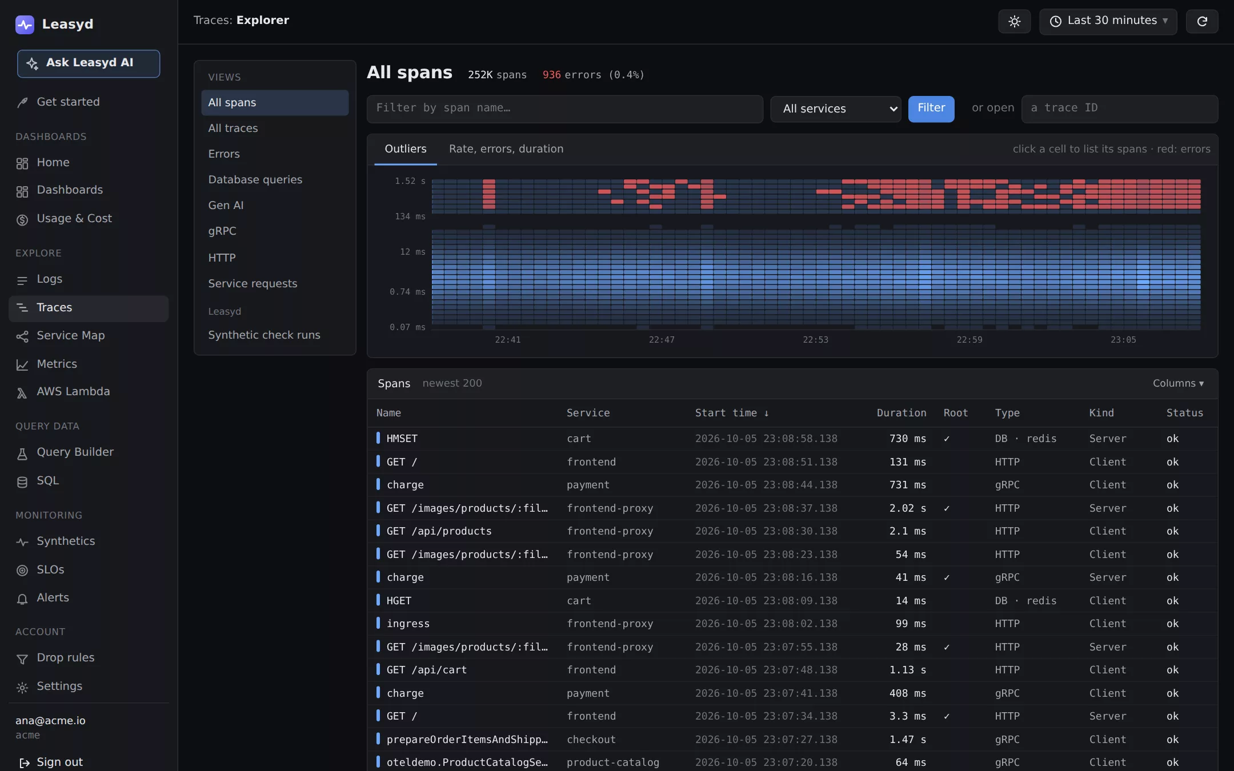The width and height of the screenshot is (1234, 771).
Task: Open Query Builder
Action: coord(89,452)
